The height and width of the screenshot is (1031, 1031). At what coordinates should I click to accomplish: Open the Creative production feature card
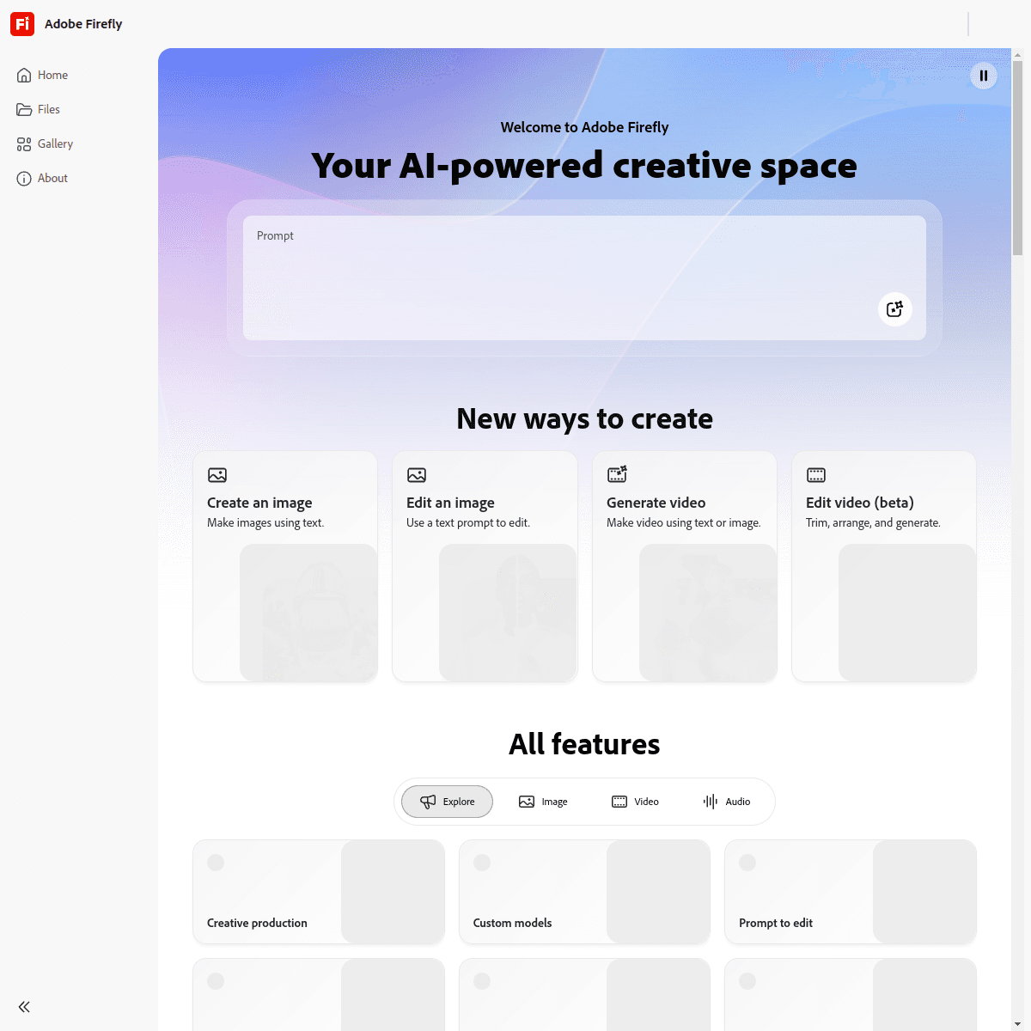coord(319,892)
